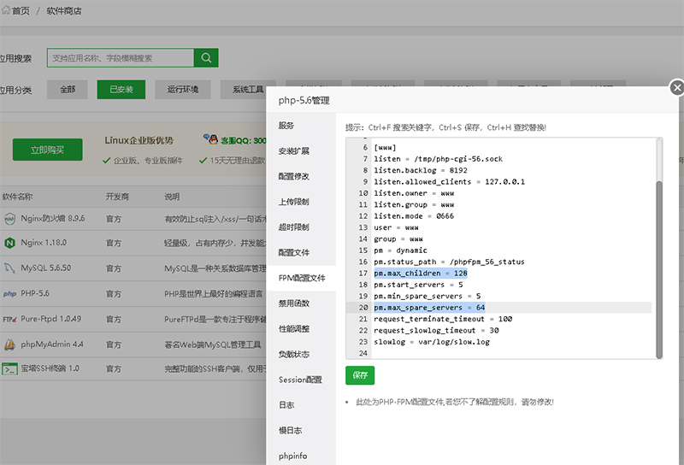Click the PHP-5.6 php logo icon

click(9, 294)
